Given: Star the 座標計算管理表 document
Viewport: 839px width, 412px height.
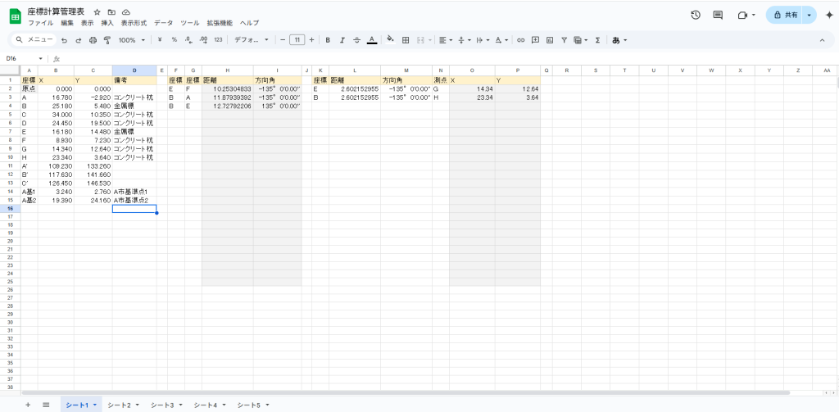Looking at the screenshot, I should pos(98,13).
